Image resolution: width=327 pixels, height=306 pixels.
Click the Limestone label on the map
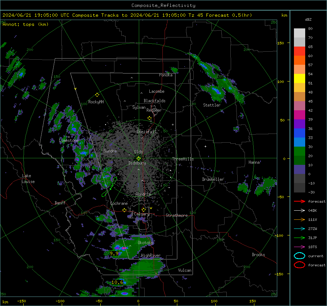tap(69, 140)
